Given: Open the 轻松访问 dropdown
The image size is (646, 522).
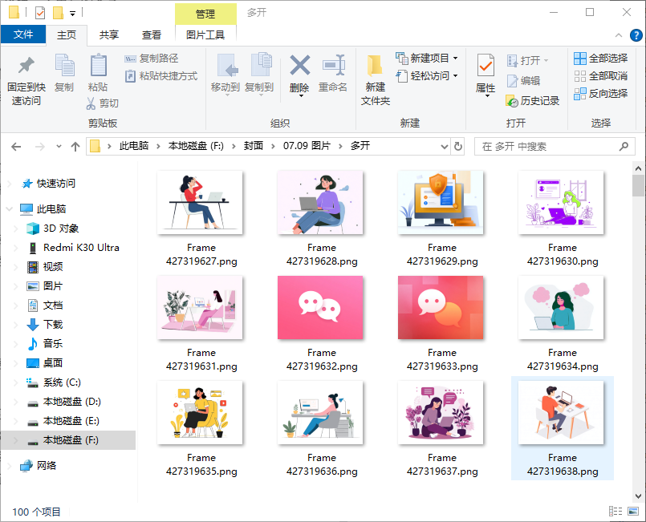Looking at the screenshot, I should point(426,76).
